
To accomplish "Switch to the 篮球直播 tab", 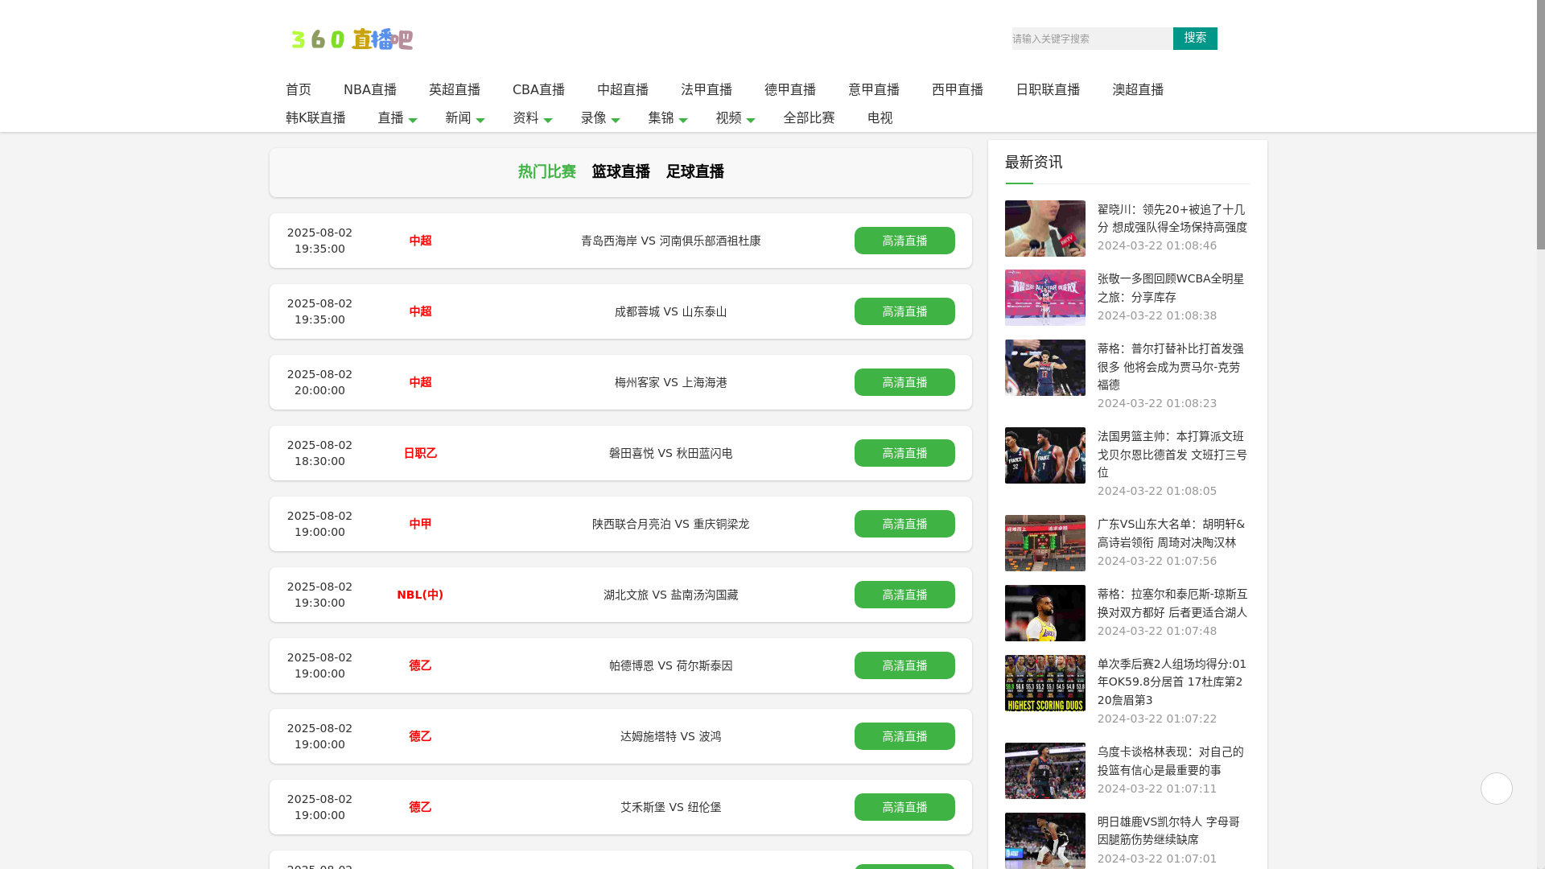I will coord(621,171).
